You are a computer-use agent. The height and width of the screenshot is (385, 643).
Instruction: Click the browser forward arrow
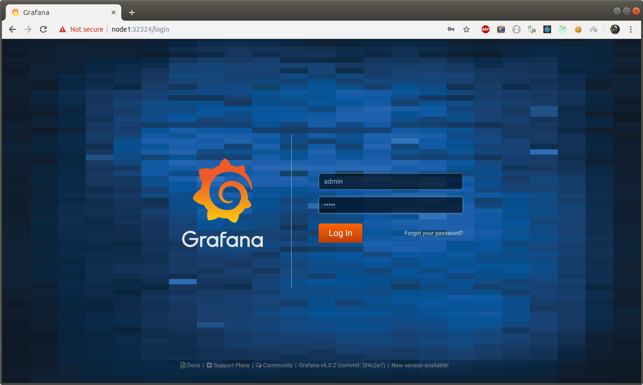tap(28, 29)
